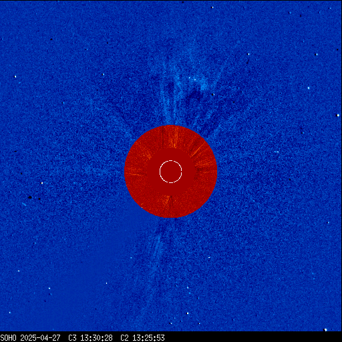The image size is (342, 342).
Task: Click the brightest star at the right image edge
Action: 338,116
